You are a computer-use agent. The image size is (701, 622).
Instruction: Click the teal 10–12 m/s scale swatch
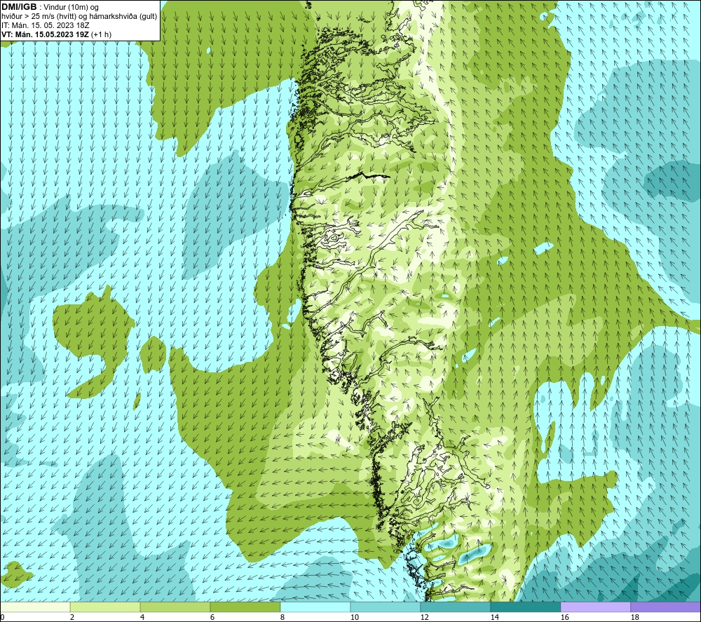tap(386, 607)
